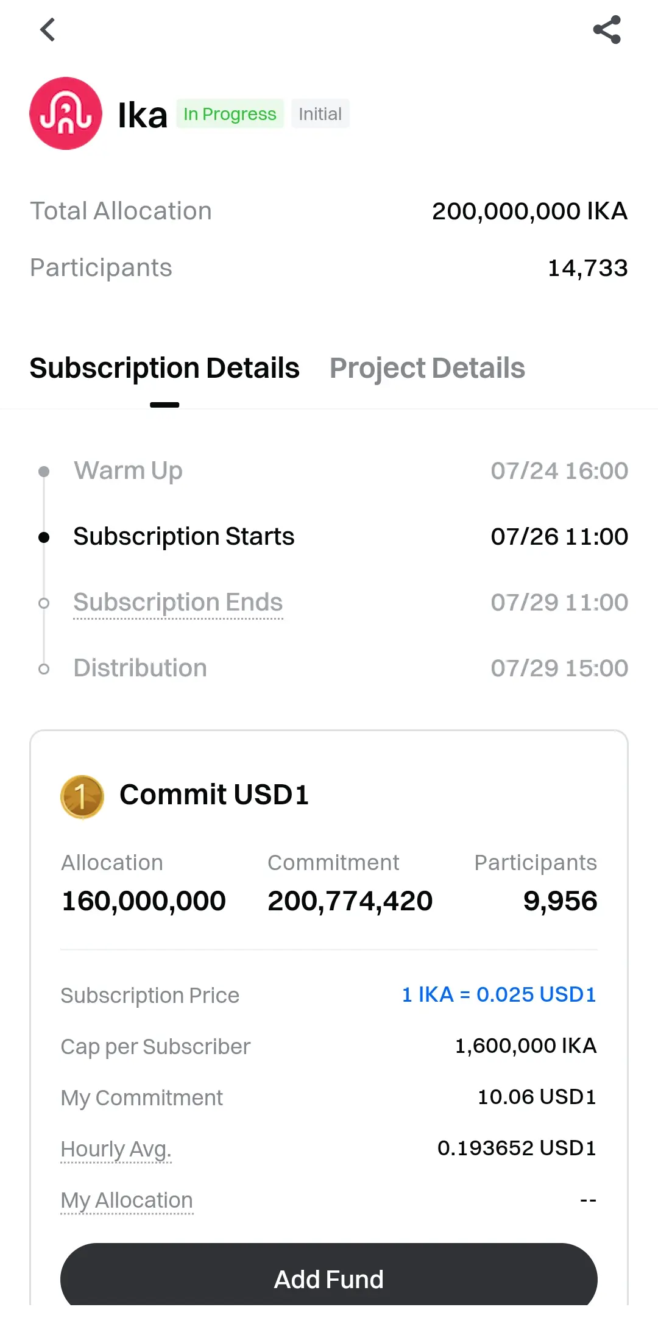
Task: Tap the Commit USD1 heading
Action: [214, 795]
